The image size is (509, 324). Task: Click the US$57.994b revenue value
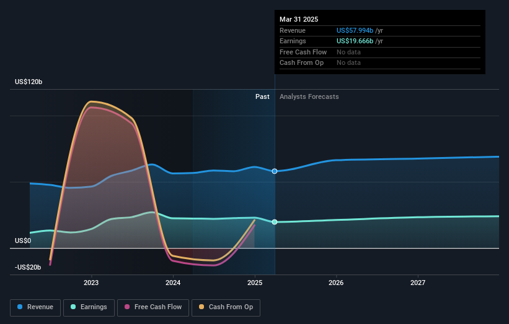(355, 30)
